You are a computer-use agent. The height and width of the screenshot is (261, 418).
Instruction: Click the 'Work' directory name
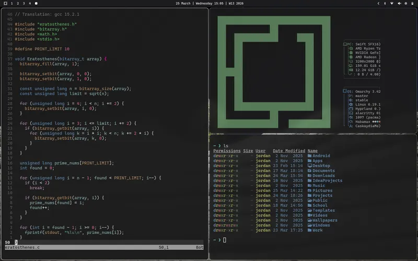[x=318, y=230]
